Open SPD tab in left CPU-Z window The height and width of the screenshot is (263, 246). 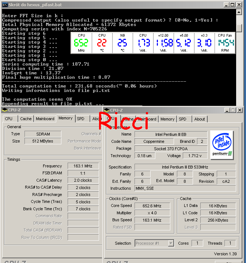(82, 119)
